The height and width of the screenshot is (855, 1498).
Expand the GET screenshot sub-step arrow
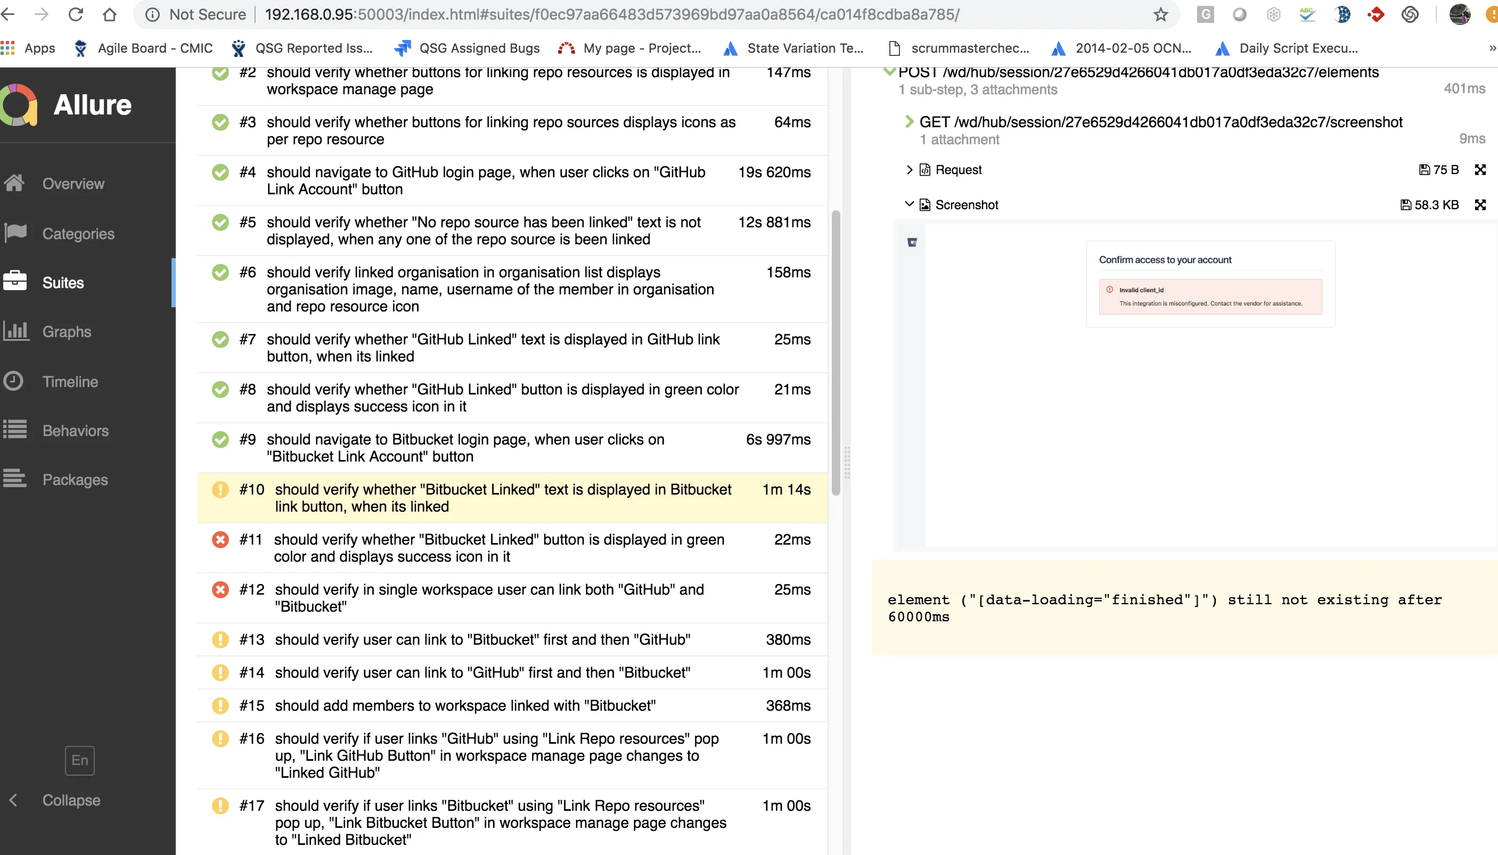[x=909, y=121]
